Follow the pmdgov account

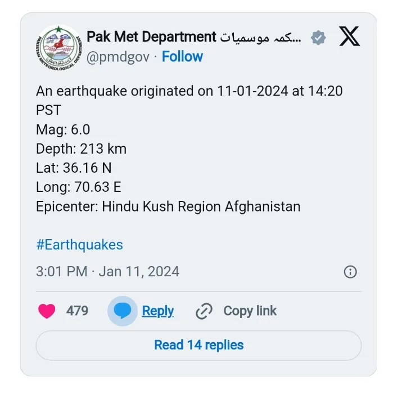[x=182, y=57]
